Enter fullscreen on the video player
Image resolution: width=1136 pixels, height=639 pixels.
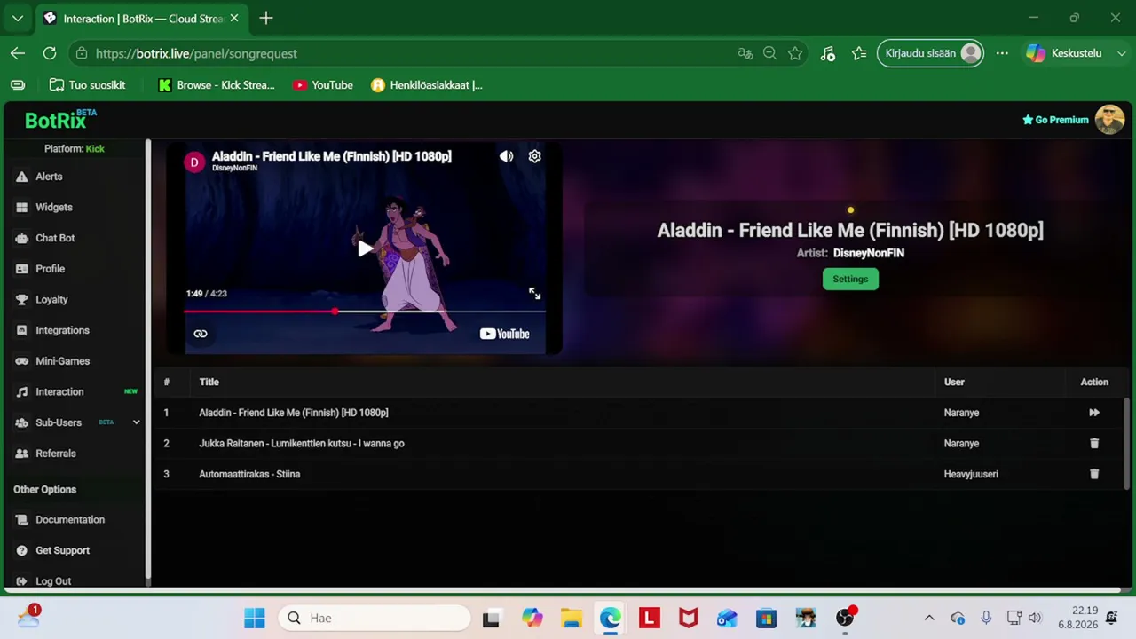(x=534, y=294)
